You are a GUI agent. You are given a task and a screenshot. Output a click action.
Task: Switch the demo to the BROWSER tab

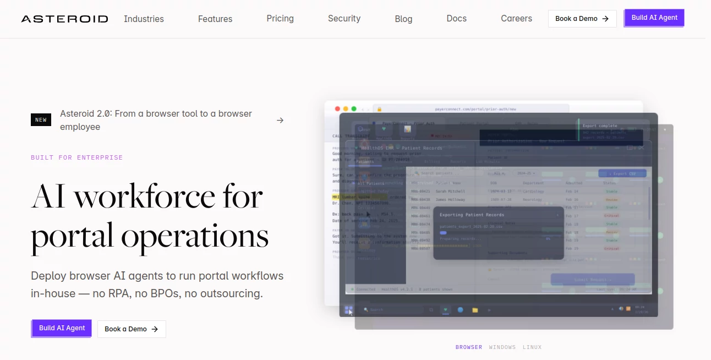(469, 347)
